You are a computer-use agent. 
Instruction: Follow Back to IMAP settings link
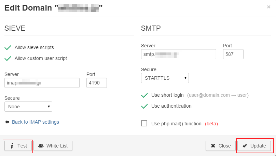click(x=36, y=122)
